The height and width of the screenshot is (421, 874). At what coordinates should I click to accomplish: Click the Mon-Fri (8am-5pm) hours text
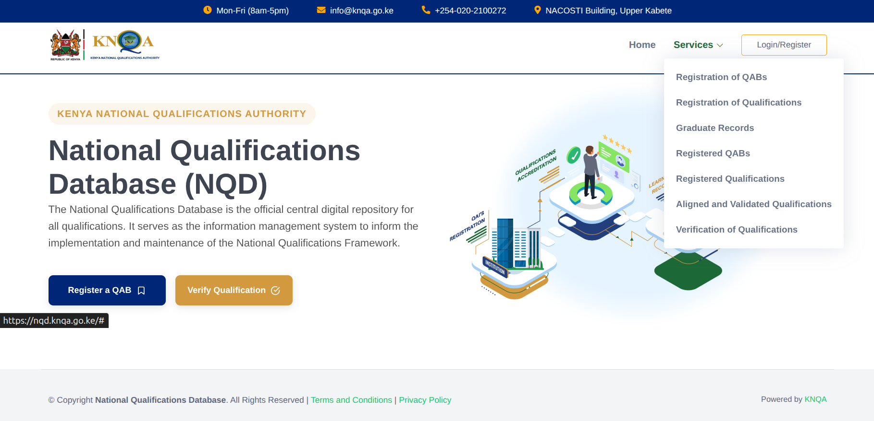coord(252,11)
